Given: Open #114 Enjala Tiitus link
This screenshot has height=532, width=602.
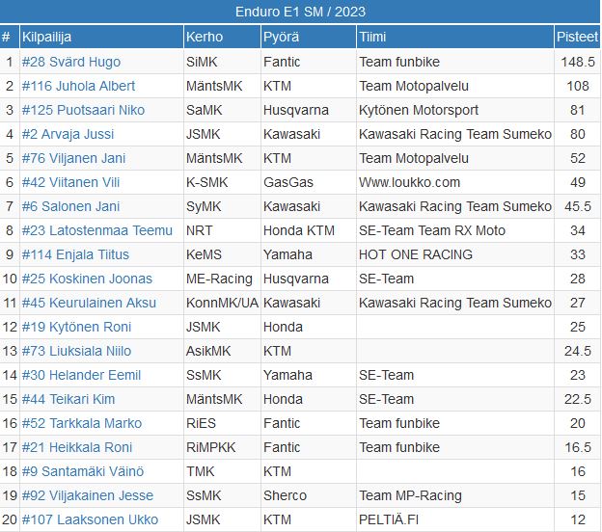Looking at the screenshot, I should pyautogui.click(x=75, y=254).
